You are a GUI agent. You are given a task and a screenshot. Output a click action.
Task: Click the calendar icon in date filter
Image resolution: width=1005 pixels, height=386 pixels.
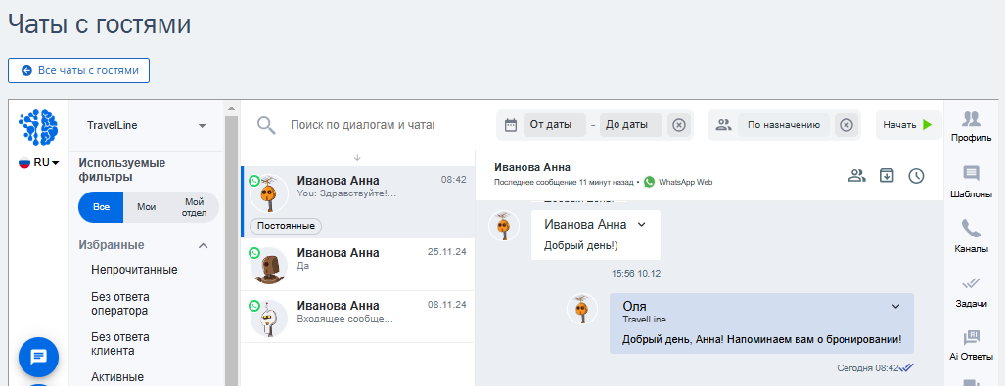(x=511, y=125)
